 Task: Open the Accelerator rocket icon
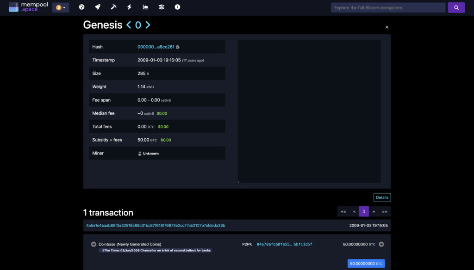click(98, 7)
